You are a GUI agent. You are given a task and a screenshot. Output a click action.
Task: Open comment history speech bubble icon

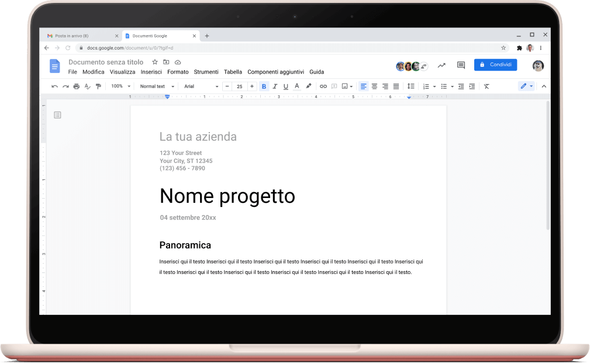(x=461, y=65)
